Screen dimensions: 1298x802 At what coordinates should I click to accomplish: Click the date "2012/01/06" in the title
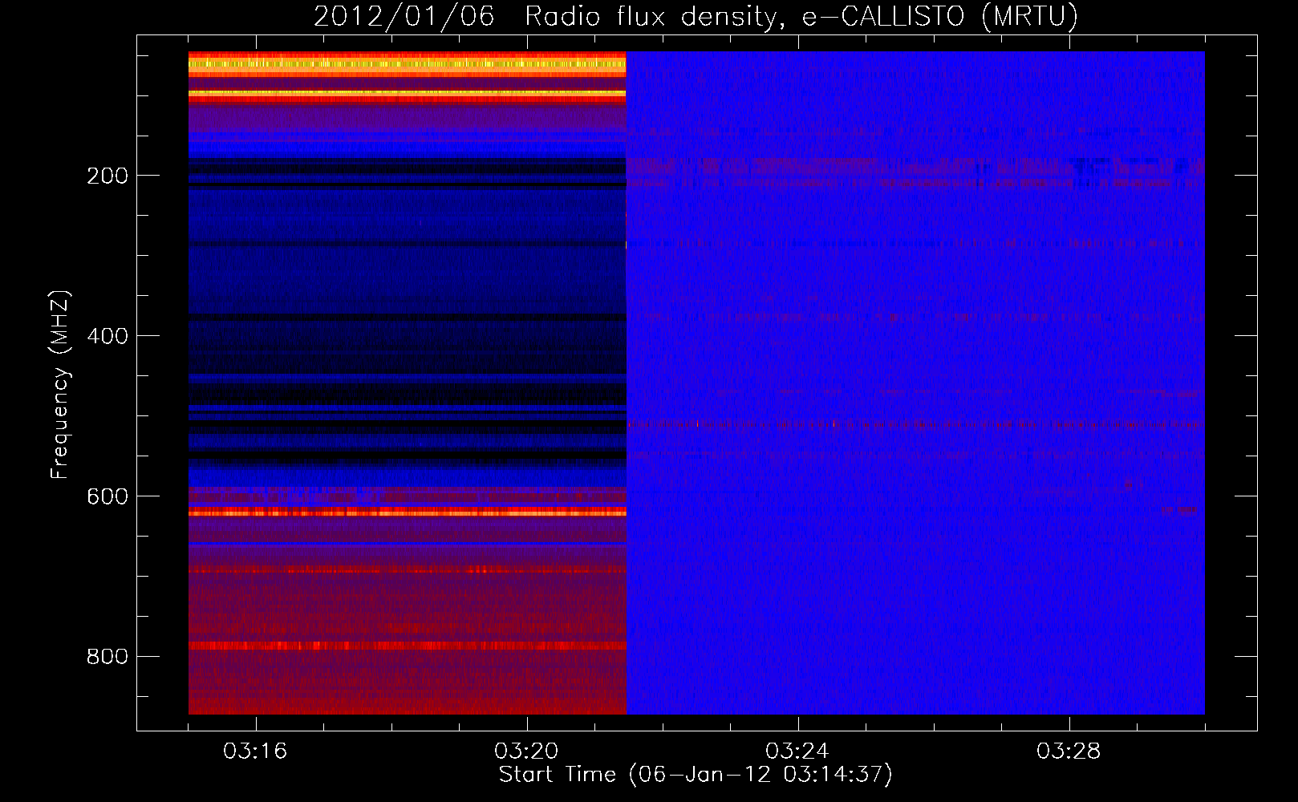point(404,17)
